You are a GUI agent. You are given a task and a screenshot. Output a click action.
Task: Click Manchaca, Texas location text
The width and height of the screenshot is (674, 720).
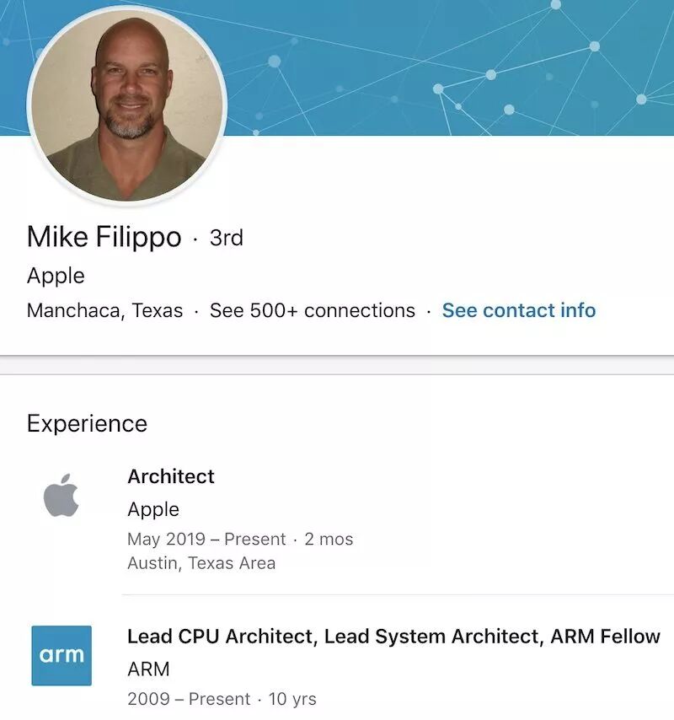click(101, 310)
